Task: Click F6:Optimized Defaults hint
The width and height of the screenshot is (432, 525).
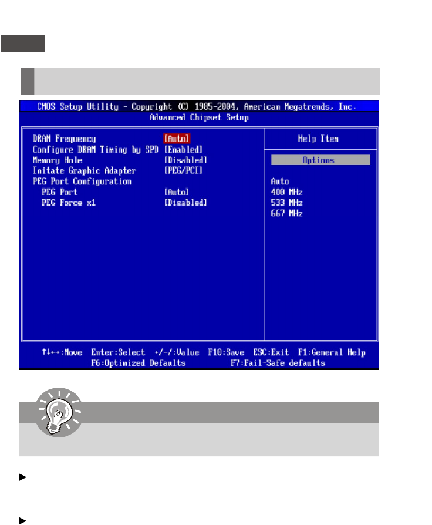Action: (x=138, y=363)
